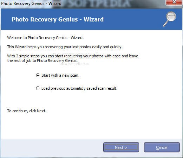Screen dimensions: 183x158
Task: Click 'To continue, click Next.' text
Action: (27, 111)
